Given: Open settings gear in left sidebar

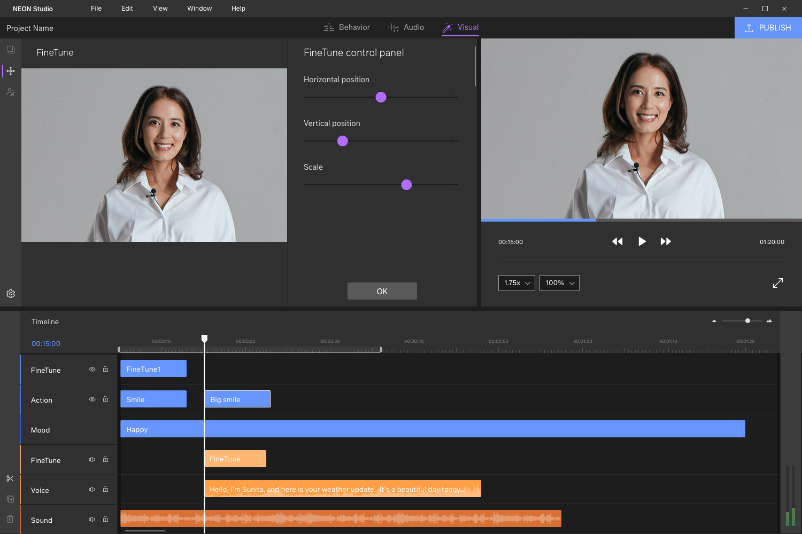Looking at the screenshot, I should click(11, 294).
